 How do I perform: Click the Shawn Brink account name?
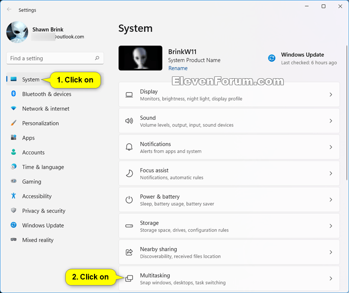click(x=48, y=29)
